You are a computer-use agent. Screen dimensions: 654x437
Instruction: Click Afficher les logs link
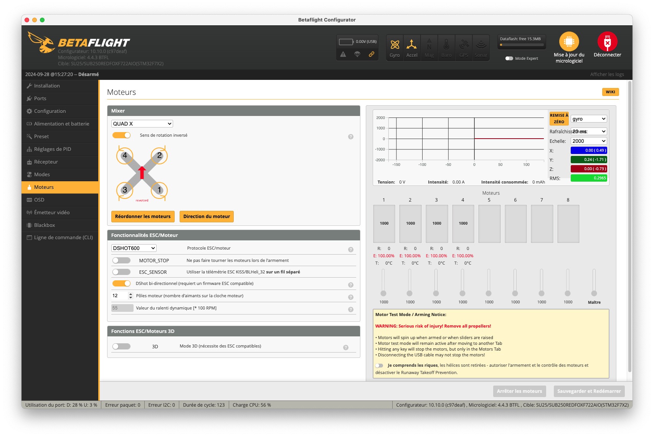607,74
